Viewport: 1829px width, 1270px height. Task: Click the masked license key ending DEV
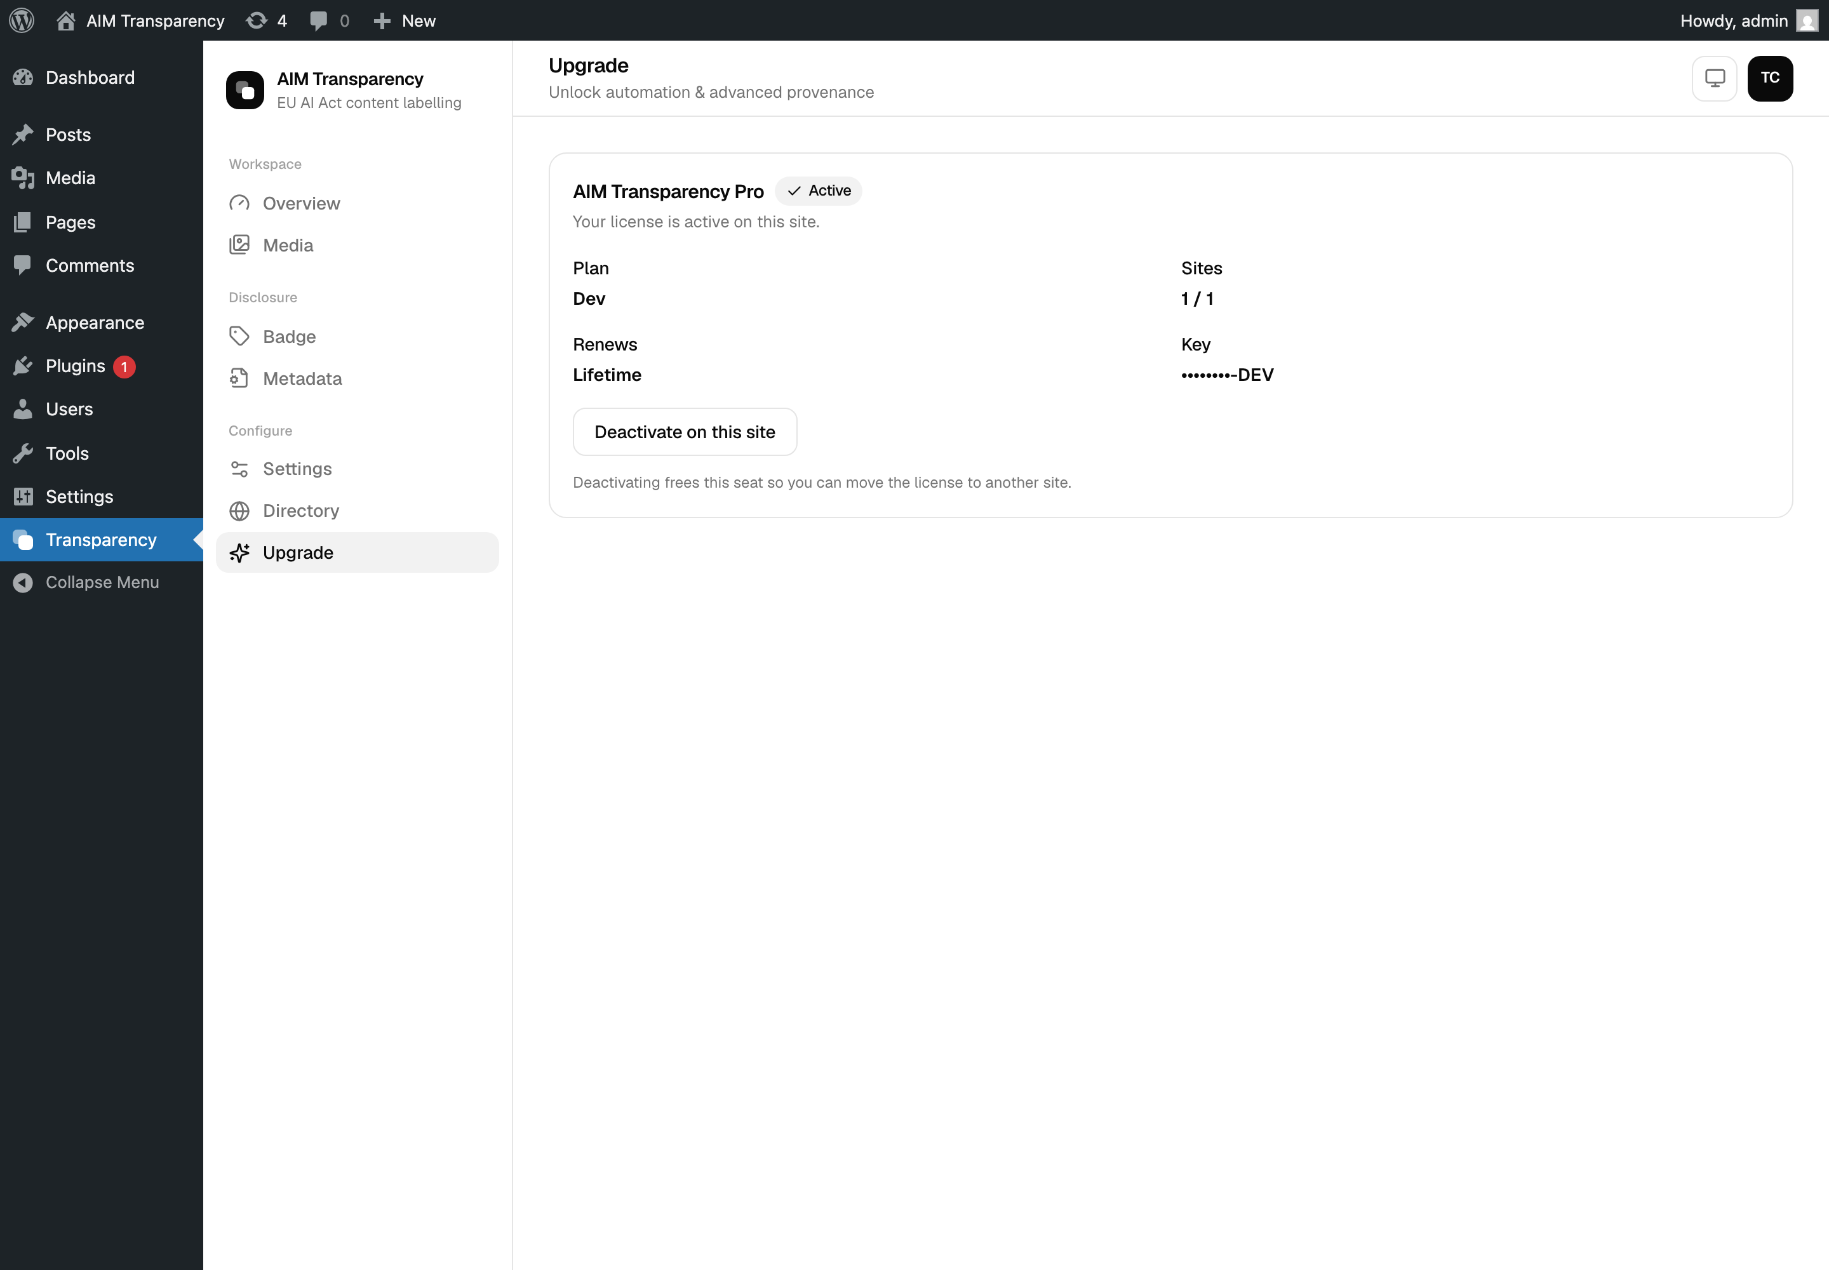click(x=1228, y=375)
